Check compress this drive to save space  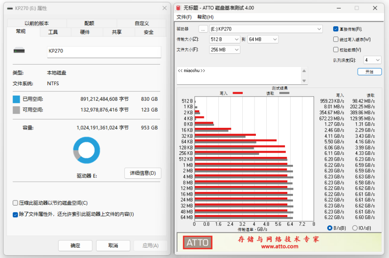[15, 203]
